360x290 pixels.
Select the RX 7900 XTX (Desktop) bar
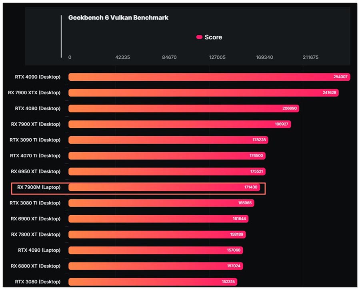coord(204,93)
